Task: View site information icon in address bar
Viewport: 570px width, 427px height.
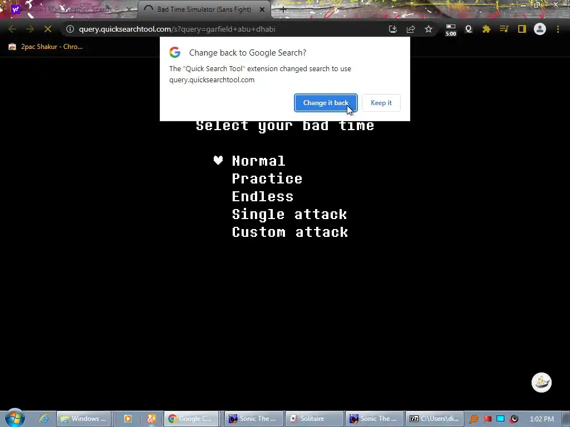Action: (x=70, y=29)
